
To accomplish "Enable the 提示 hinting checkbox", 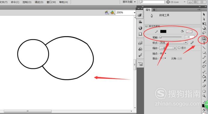I will click(179, 48).
